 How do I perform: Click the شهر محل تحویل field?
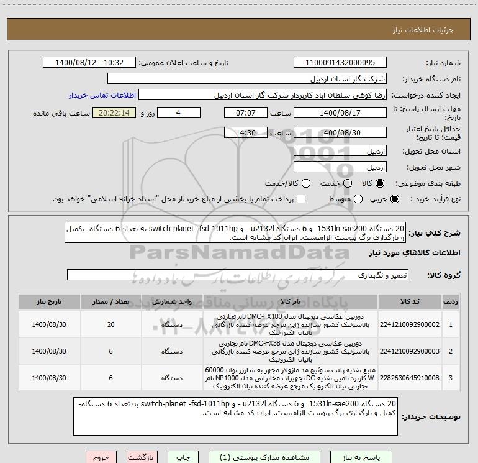point(340,167)
